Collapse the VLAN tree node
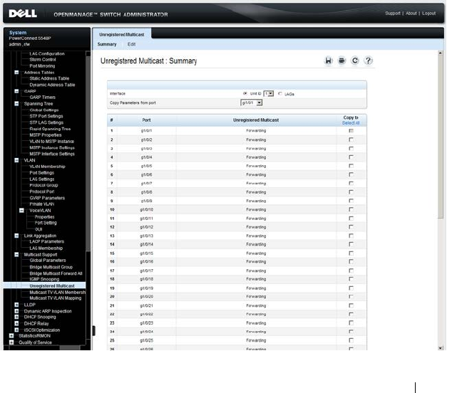The image size is (457, 393). (x=16, y=160)
